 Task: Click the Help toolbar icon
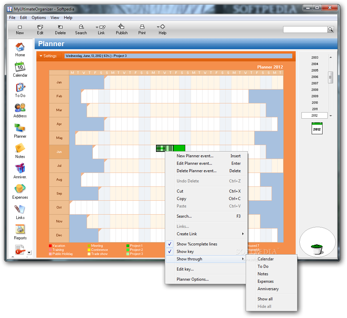coord(162,27)
